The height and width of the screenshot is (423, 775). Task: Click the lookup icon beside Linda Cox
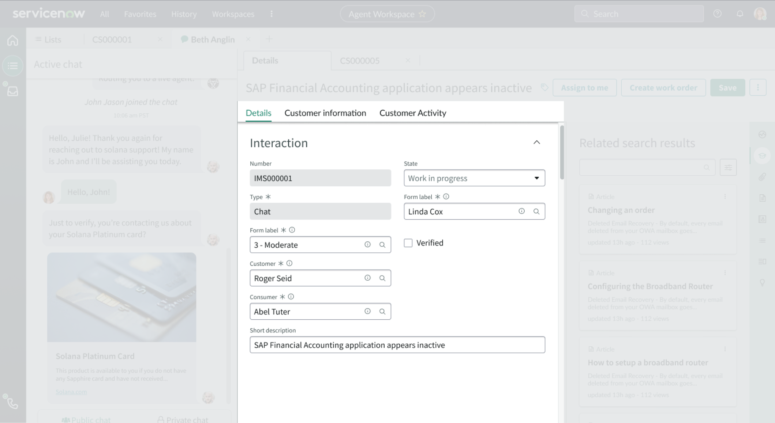pos(536,211)
